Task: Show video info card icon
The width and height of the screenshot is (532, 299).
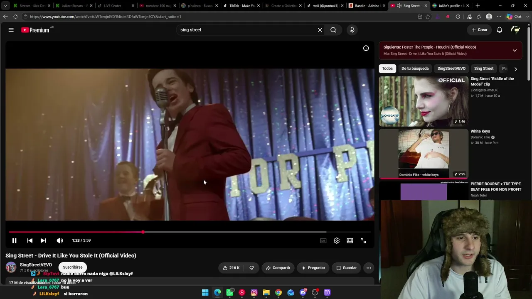Action: point(366,48)
